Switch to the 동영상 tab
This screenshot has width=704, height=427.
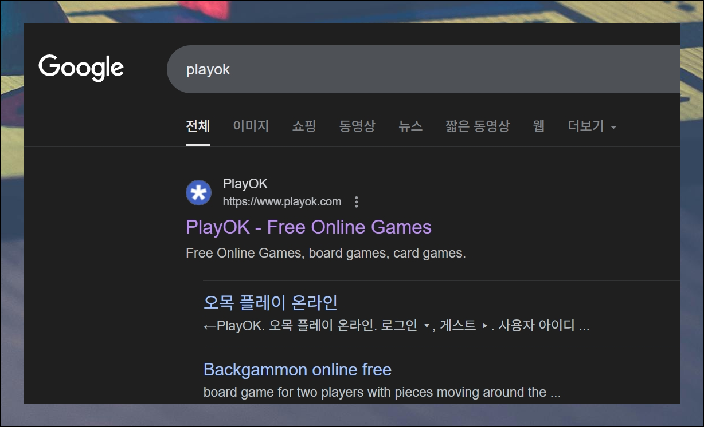click(357, 126)
